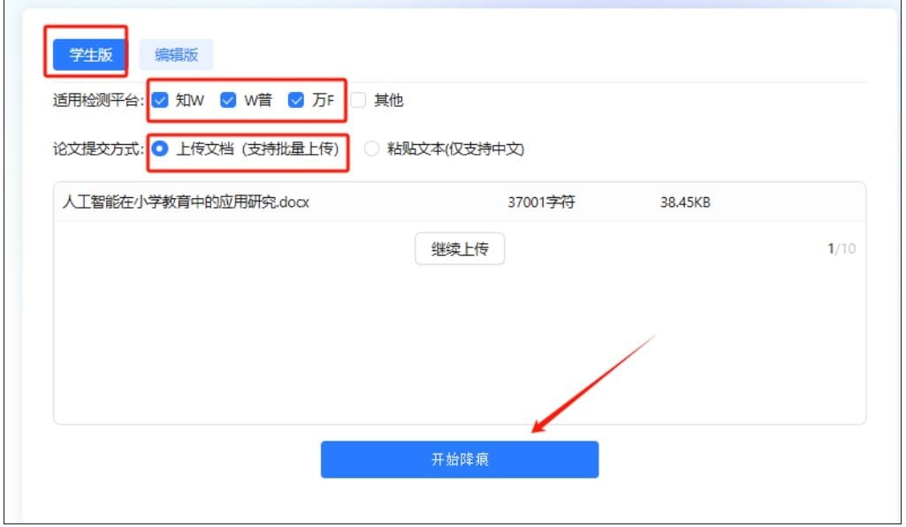Toggle the 万F platform checkbox
The image size is (906, 527).
[296, 100]
